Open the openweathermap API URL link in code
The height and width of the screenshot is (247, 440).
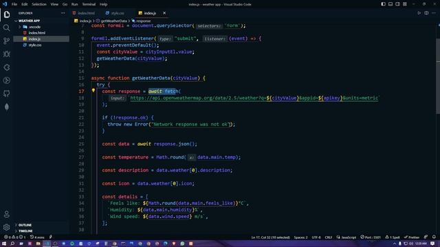point(254,98)
